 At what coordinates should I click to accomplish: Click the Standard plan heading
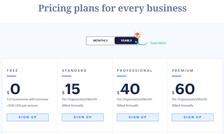point(74,71)
